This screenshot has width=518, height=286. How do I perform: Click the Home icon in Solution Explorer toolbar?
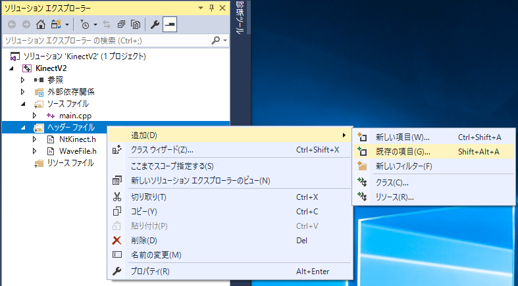[40, 25]
